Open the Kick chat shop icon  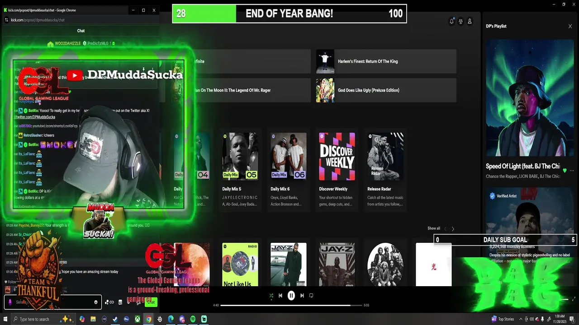120,302
